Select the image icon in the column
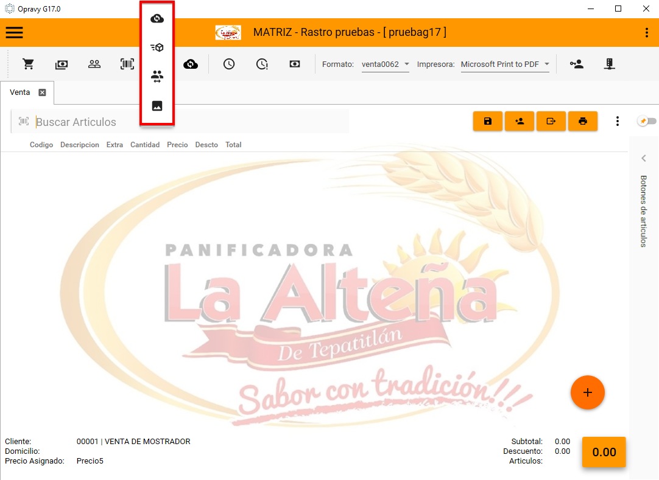 pos(157,106)
